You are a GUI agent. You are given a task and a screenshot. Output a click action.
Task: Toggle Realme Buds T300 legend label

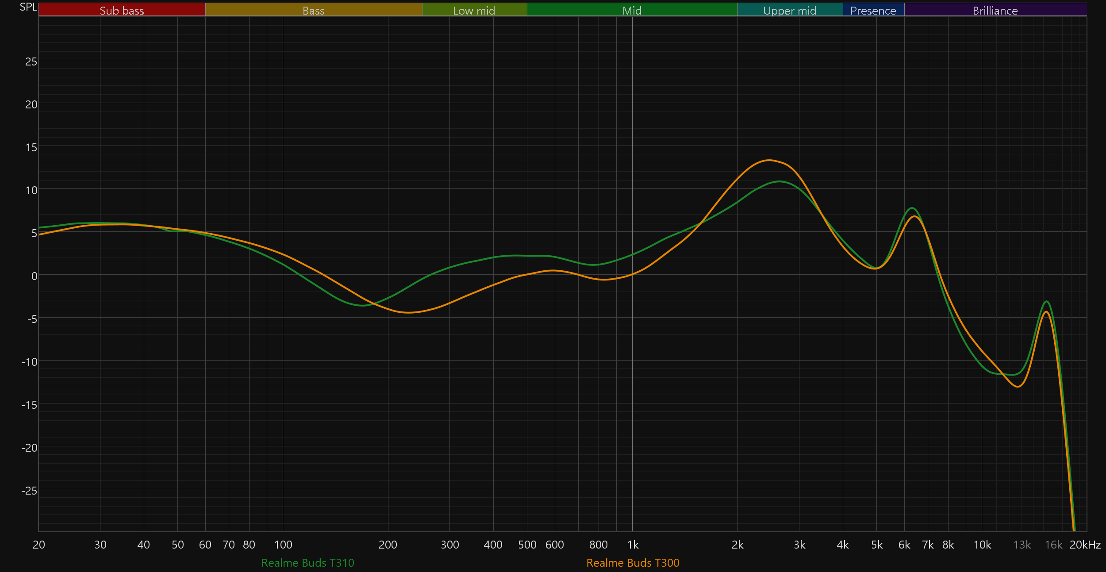tap(633, 563)
